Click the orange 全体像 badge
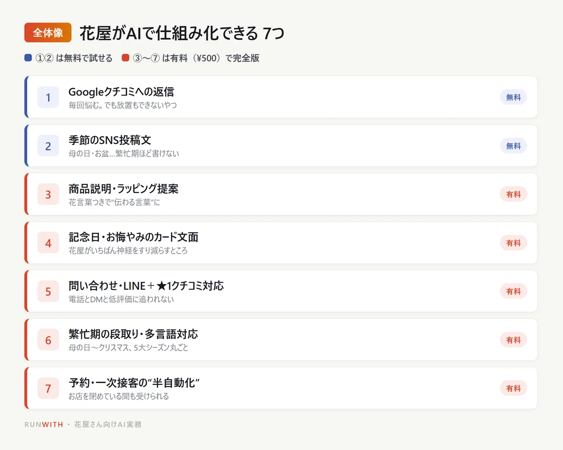 tap(48, 33)
